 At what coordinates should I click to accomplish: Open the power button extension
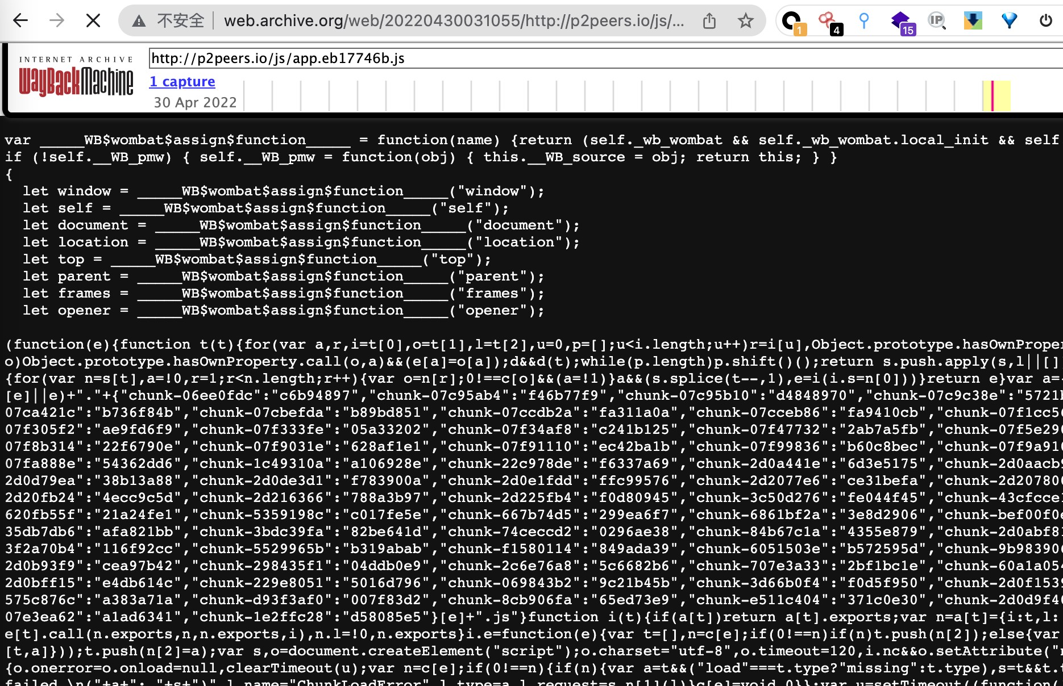point(1045,21)
